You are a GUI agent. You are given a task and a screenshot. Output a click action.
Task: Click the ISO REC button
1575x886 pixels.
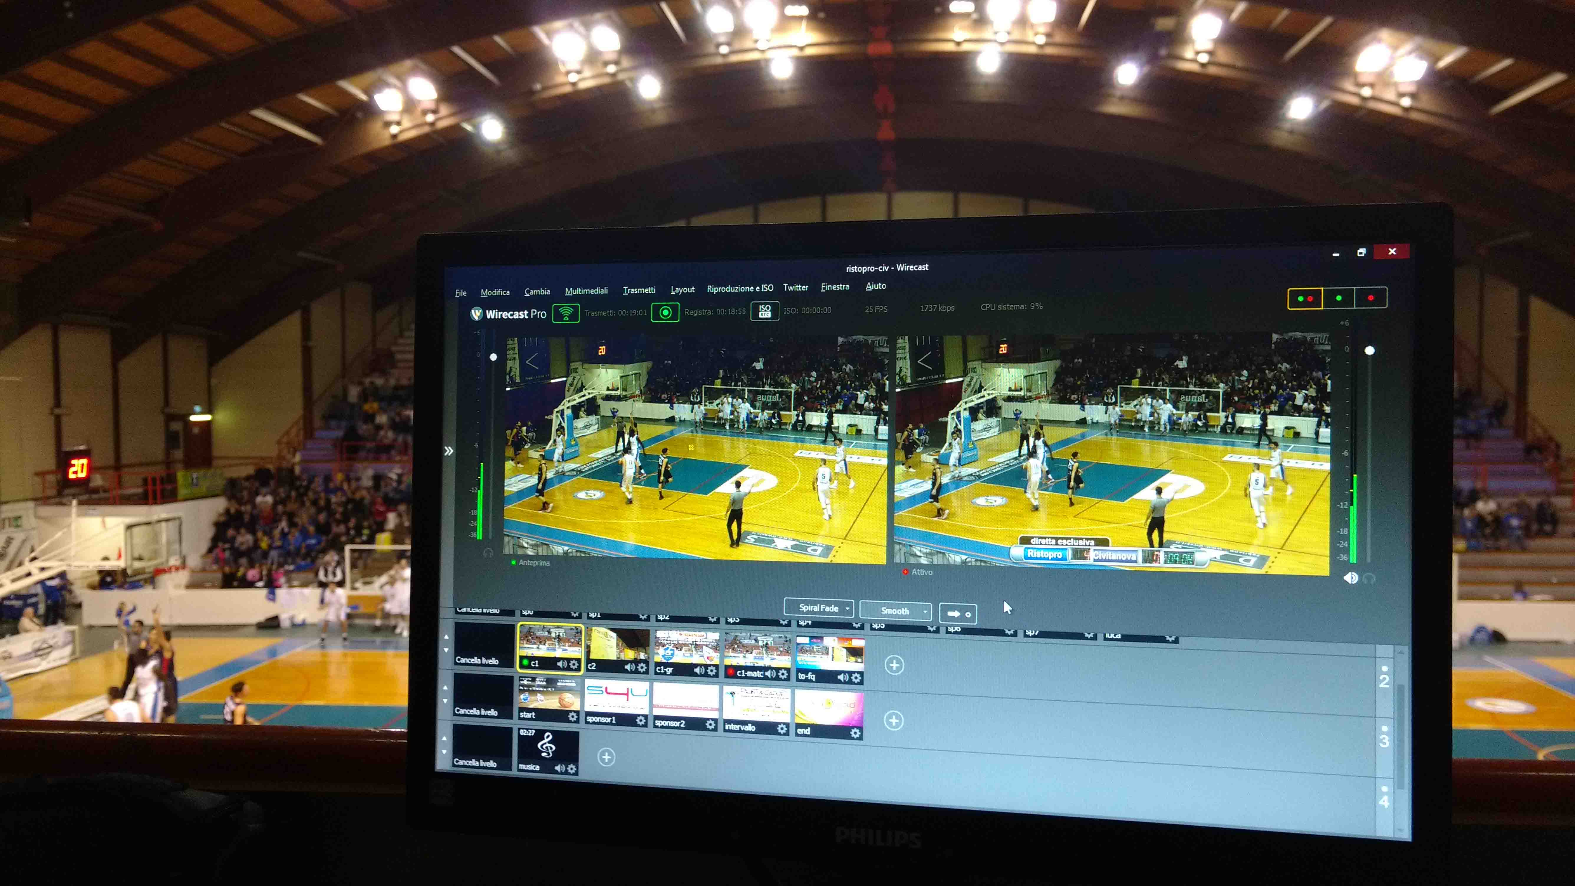click(764, 311)
